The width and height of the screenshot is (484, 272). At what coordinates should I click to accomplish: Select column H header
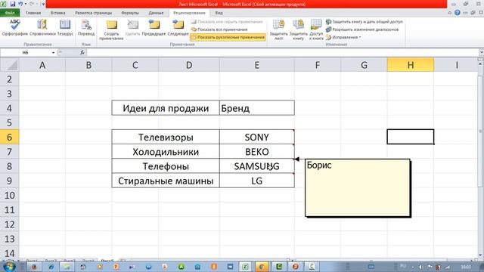pyautogui.click(x=411, y=65)
